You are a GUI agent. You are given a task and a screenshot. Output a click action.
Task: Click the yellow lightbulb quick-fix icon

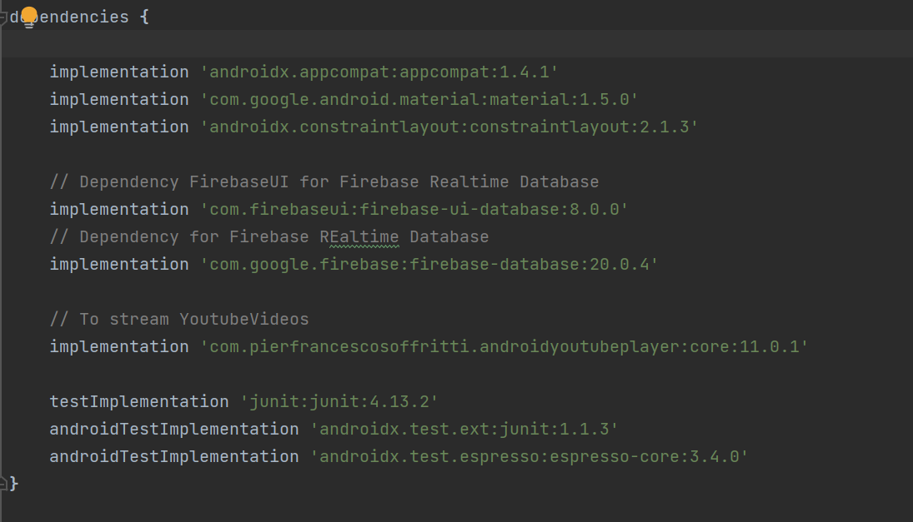[28, 17]
